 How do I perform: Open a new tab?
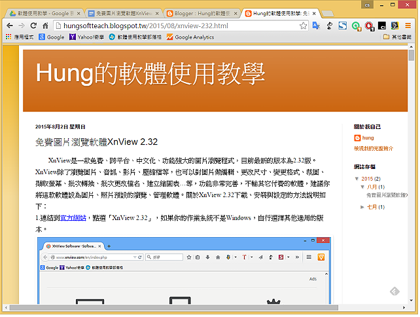[327, 13]
